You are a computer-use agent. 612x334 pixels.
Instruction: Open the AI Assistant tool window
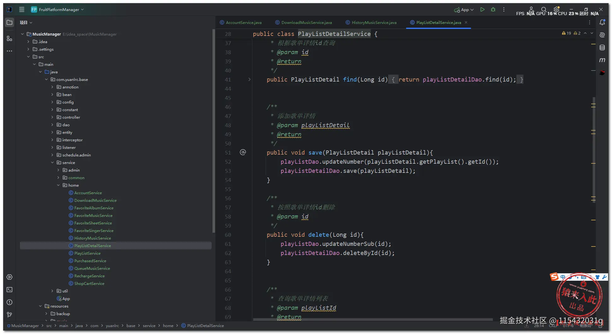(602, 35)
